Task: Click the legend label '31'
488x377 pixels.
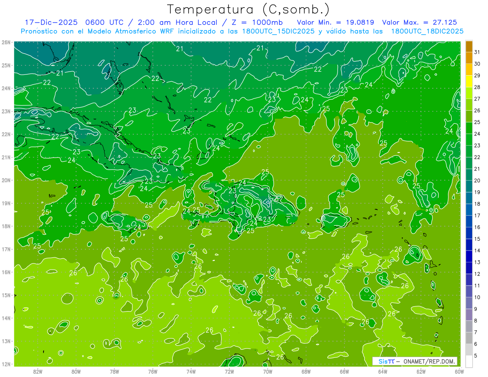Action: pyautogui.click(x=477, y=52)
